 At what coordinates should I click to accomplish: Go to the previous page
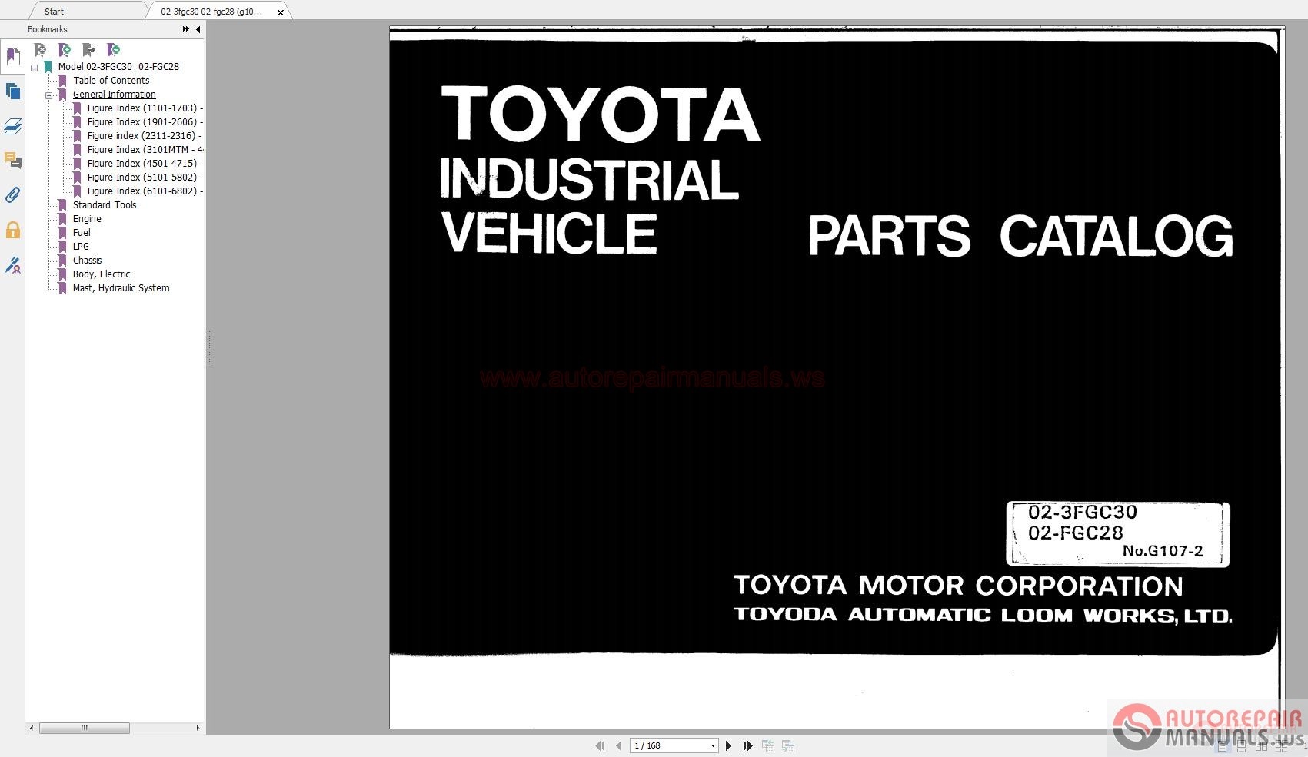point(618,745)
